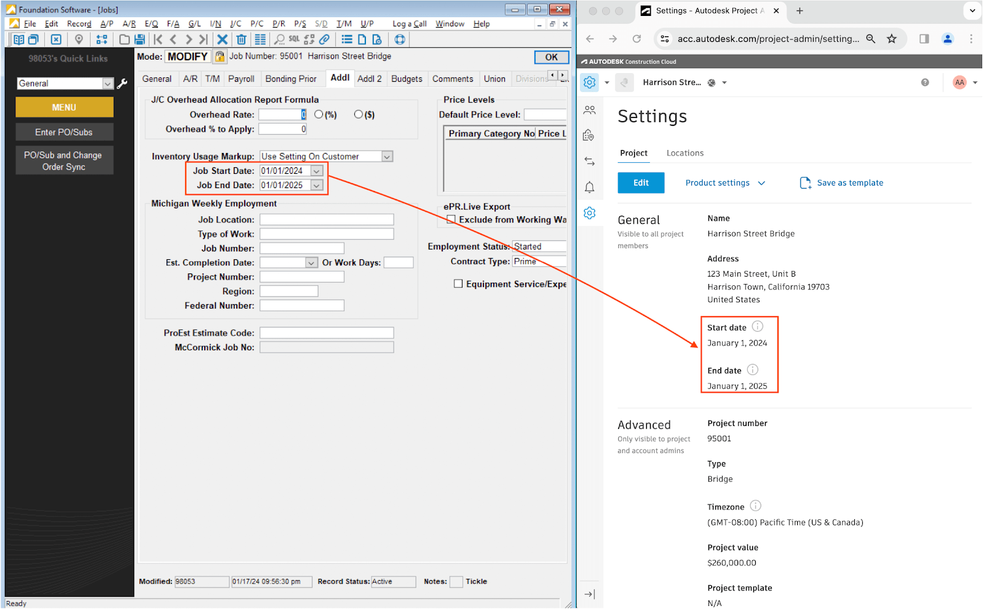The width and height of the screenshot is (984, 609).
Task: Open Harrison Stre... project switcher dropdown
Action: [x=724, y=82]
